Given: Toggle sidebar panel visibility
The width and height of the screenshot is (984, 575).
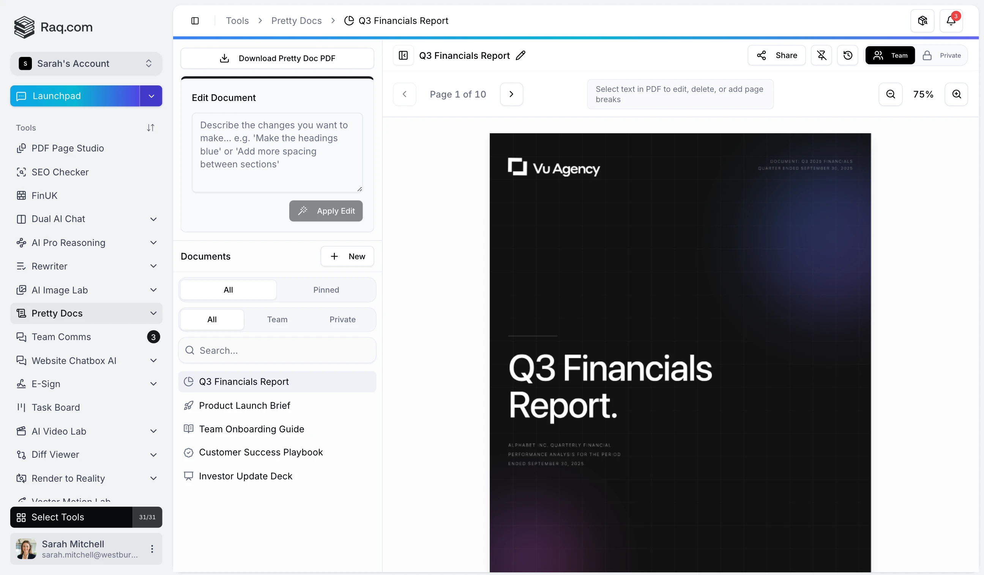Looking at the screenshot, I should (x=195, y=21).
